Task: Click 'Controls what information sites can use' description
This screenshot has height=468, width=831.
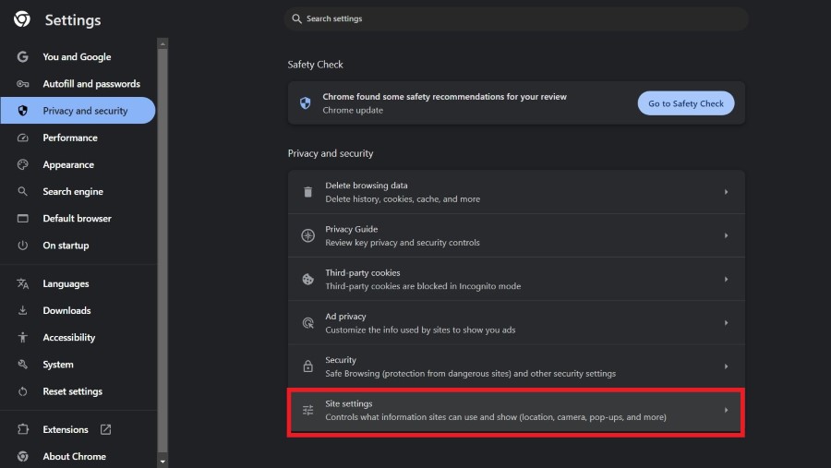Action: (x=496, y=417)
